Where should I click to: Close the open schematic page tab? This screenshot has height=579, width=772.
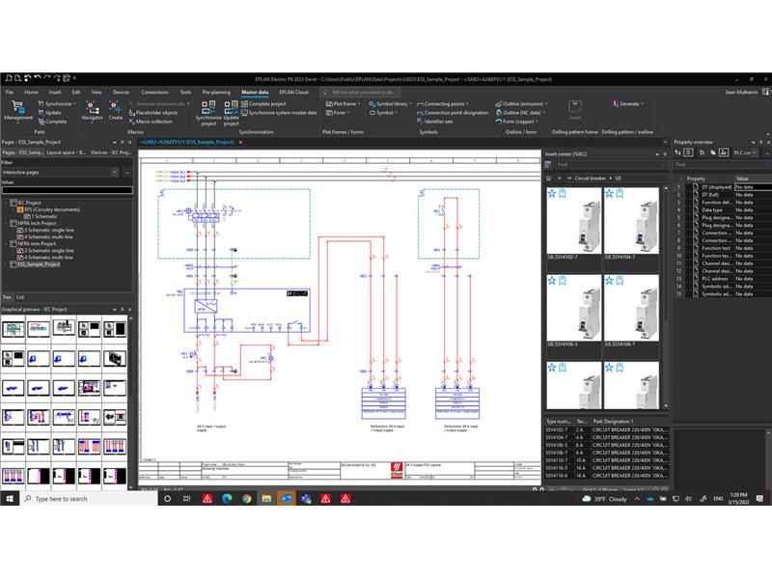240,142
